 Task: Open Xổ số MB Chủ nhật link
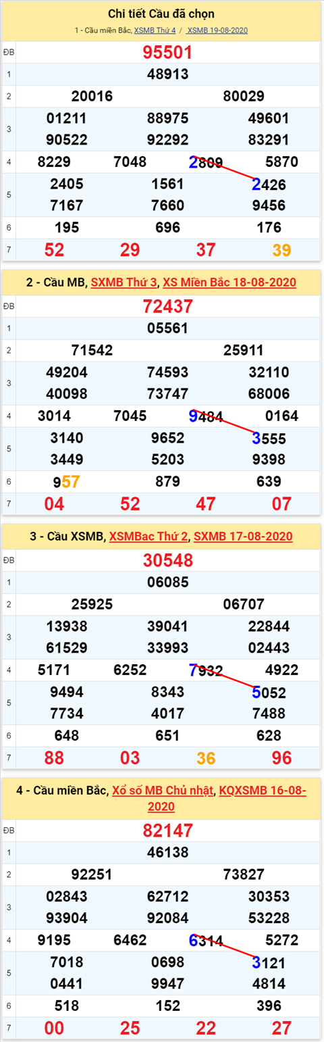click(x=163, y=790)
